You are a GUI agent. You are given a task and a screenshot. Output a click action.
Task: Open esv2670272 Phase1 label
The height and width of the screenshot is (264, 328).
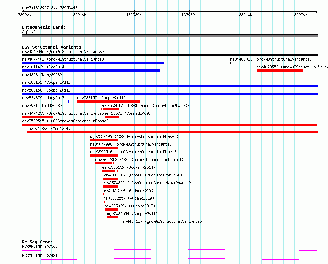[147, 183]
